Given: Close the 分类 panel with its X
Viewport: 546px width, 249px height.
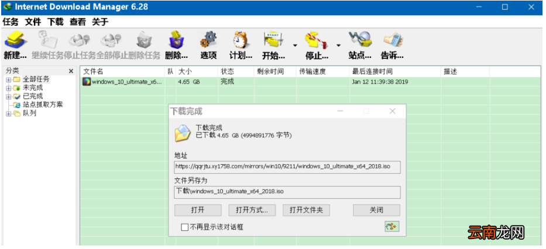Looking at the screenshot, I should pos(71,71).
